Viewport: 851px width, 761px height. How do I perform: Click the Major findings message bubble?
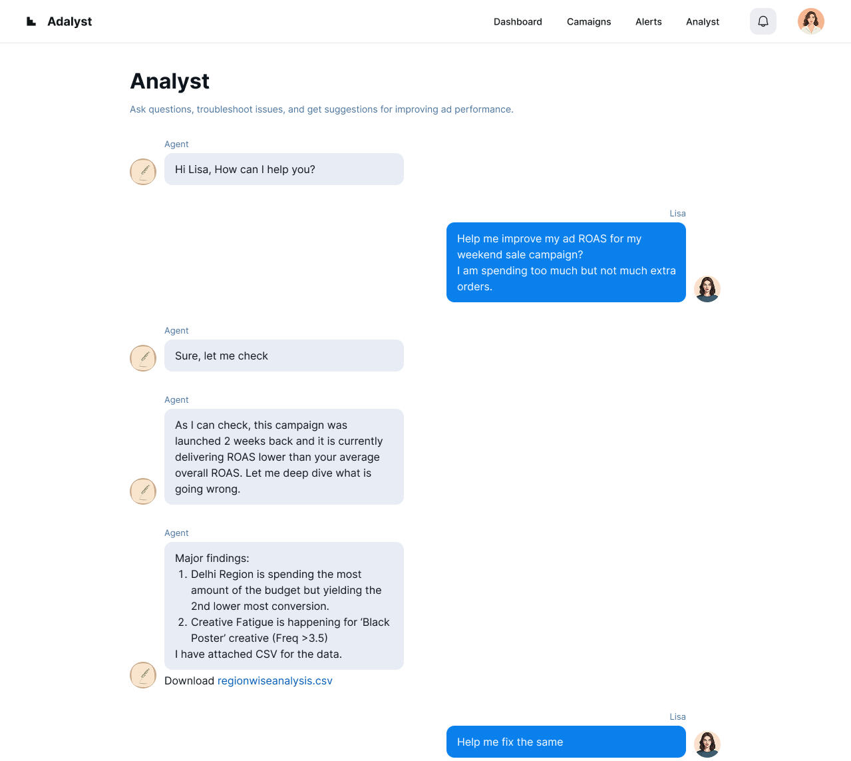[x=284, y=606]
